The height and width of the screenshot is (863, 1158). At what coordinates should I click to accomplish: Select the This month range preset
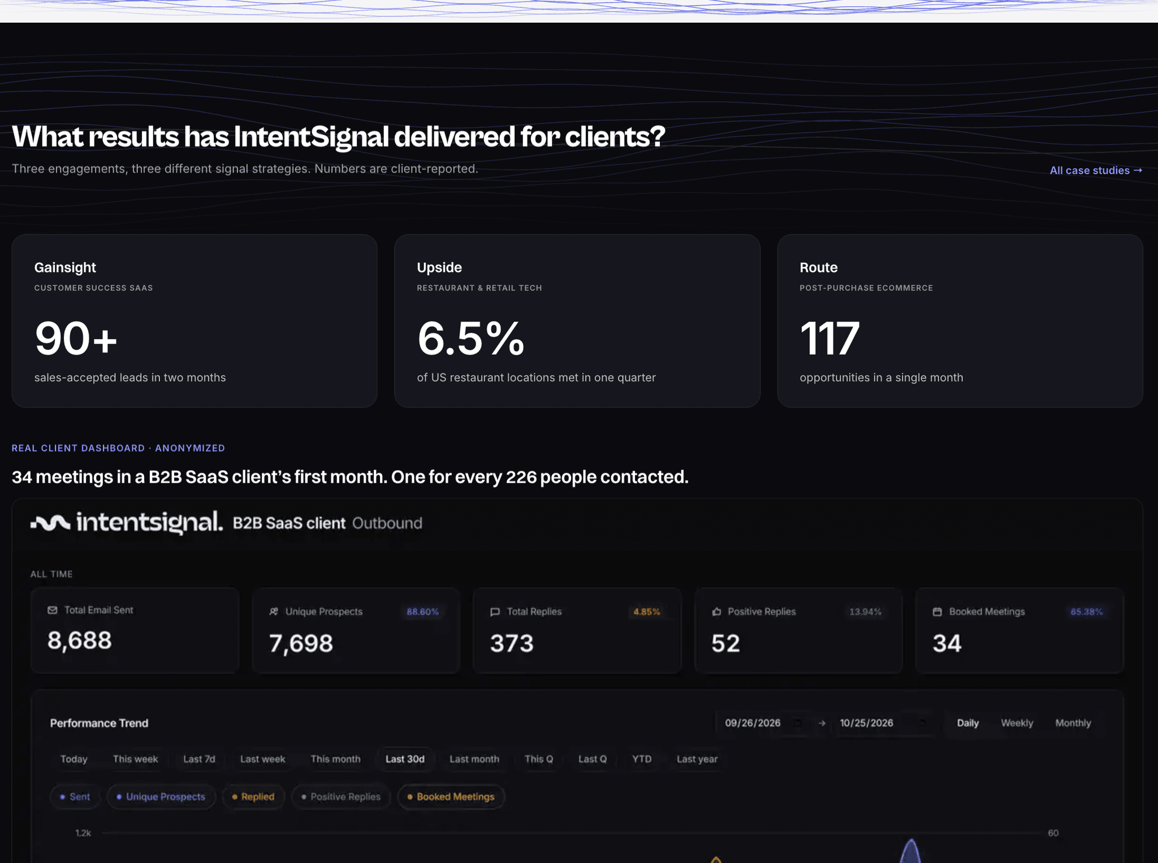pyautogui.click(x=335, y=759)
